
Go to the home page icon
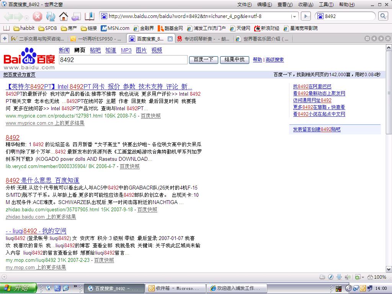click(x=64, y=17)
